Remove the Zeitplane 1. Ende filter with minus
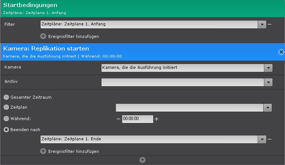Viewport: 285px width, 165px height. pyautogui.click(x=269, y=139)
